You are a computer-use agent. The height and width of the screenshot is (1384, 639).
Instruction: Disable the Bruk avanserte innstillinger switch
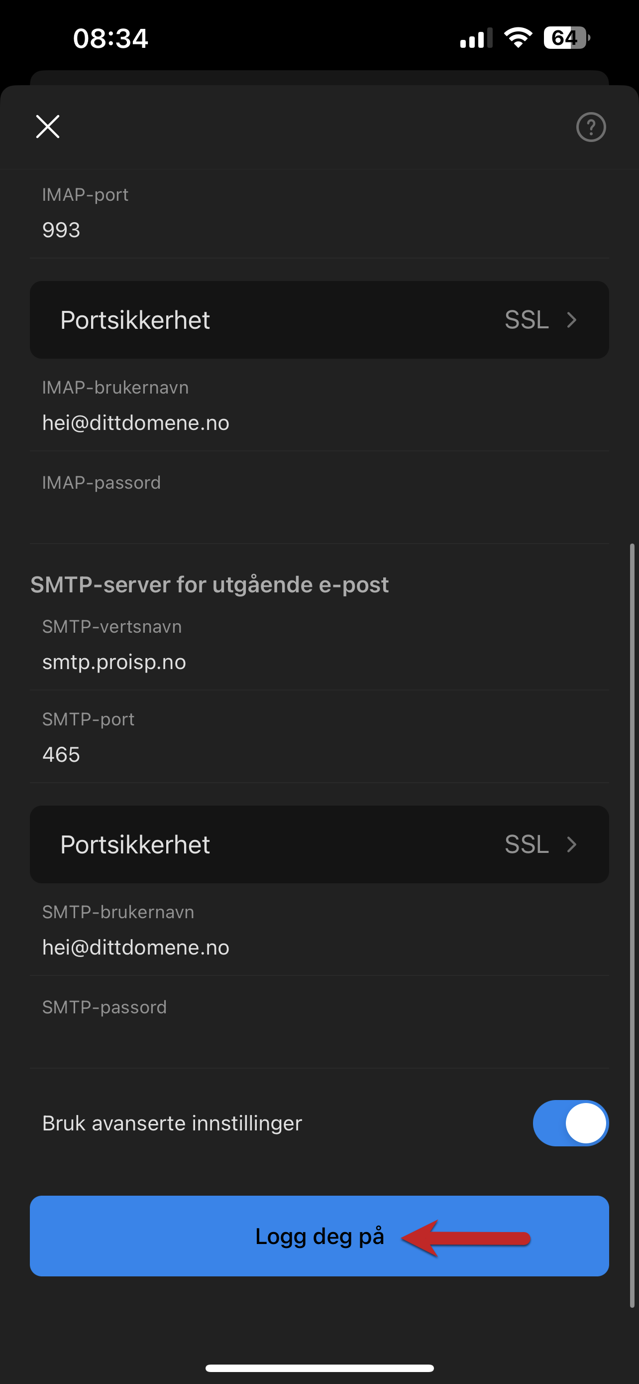click(570, 1123)
